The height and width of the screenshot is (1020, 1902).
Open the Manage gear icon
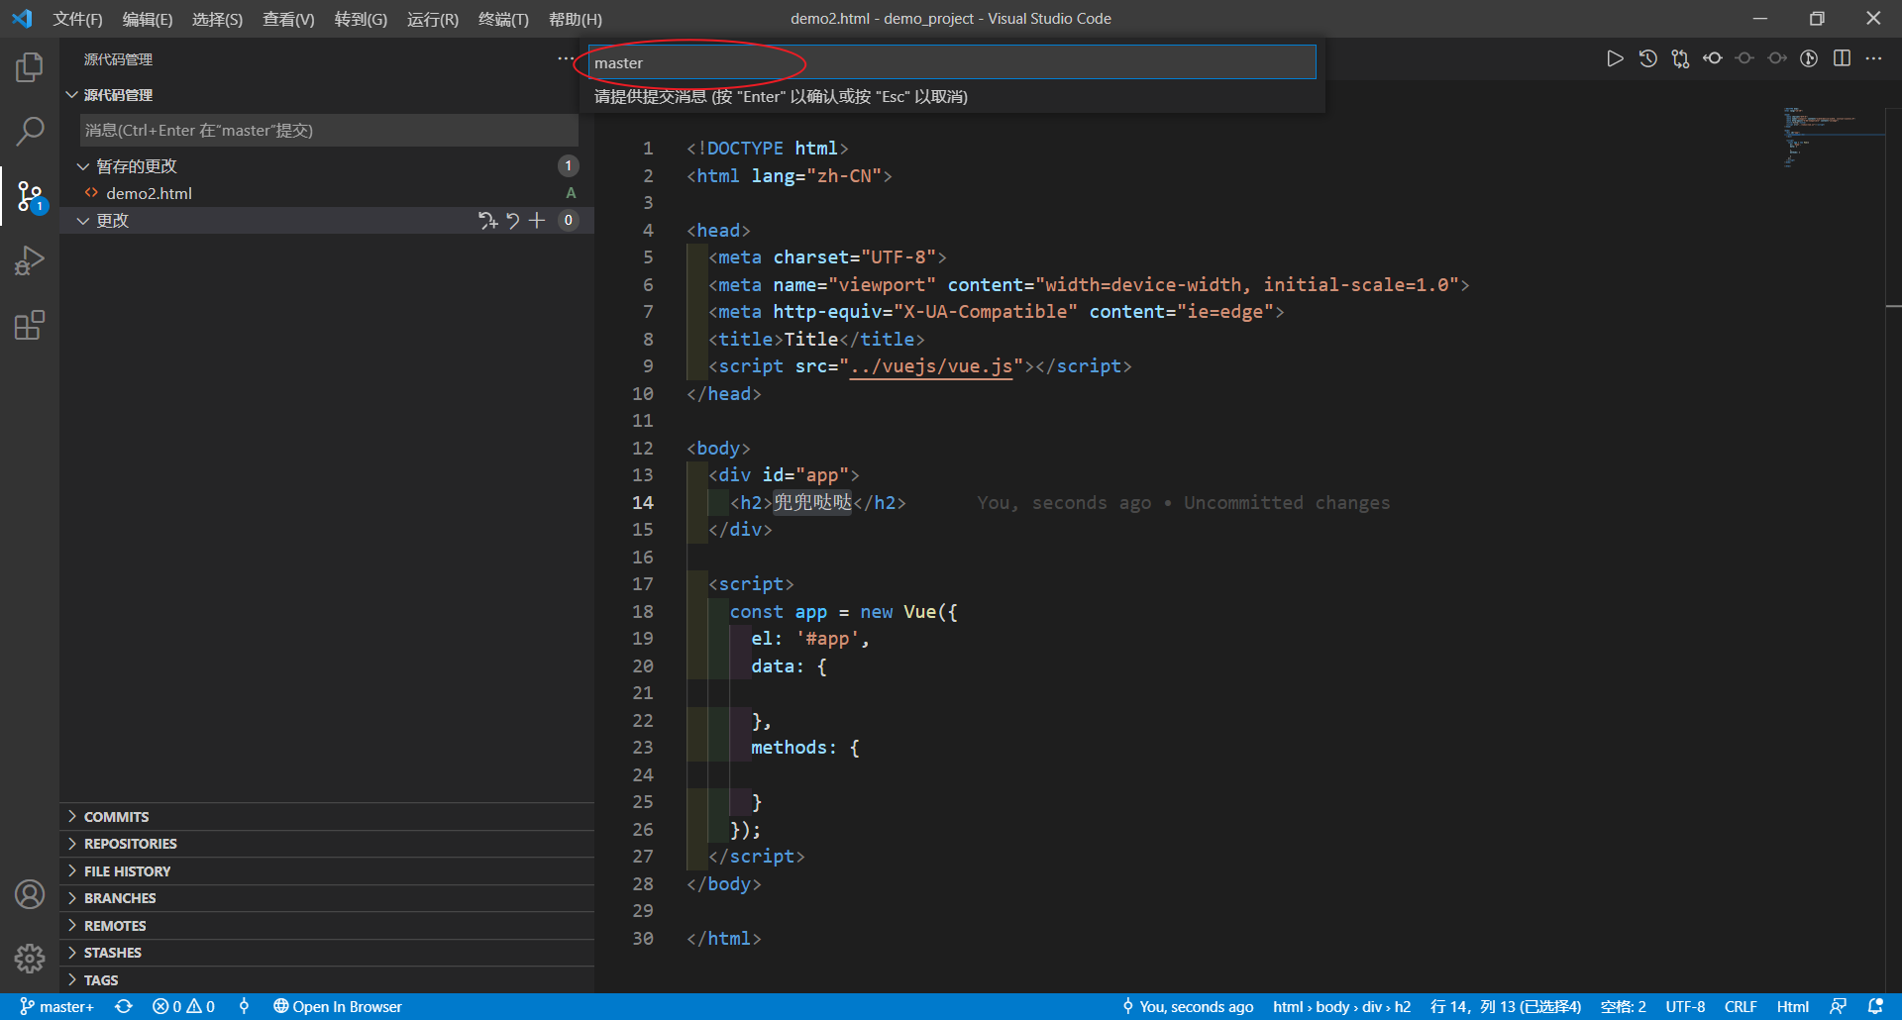pyautogui.click(x=30, y=958)
